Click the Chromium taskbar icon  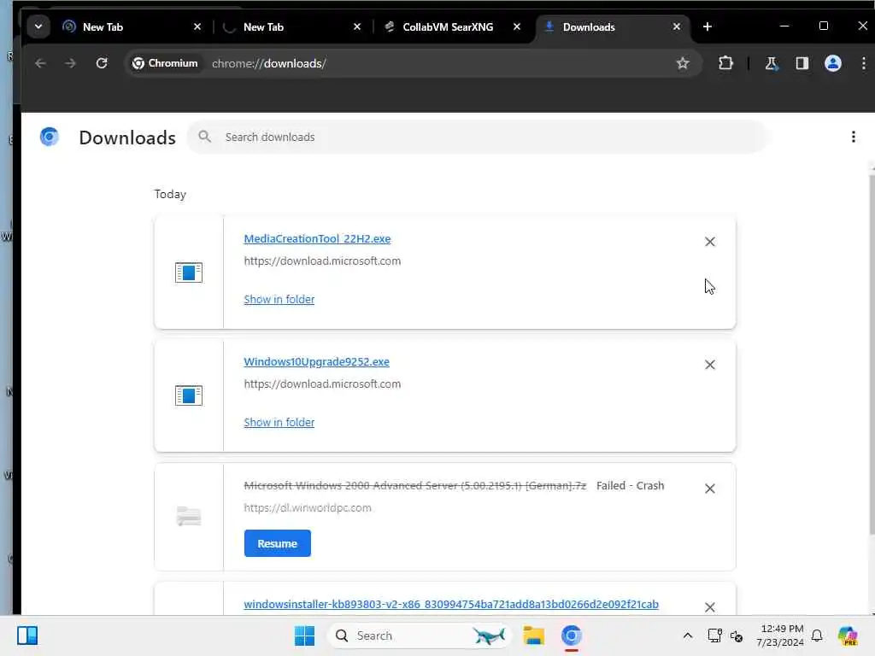coord(572,635)
